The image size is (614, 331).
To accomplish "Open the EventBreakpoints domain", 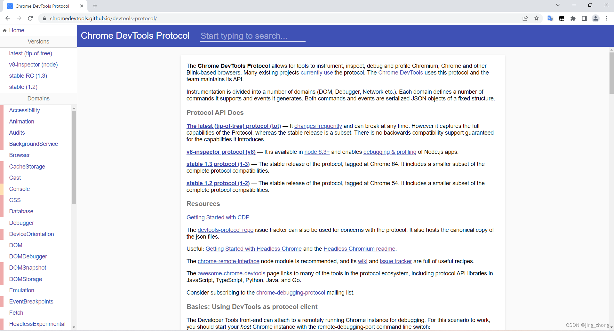I will [31, 302].
